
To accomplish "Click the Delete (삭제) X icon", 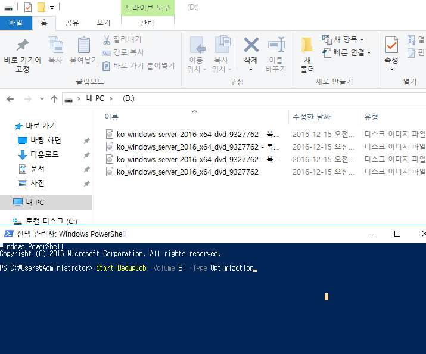I will coord(251,45).
